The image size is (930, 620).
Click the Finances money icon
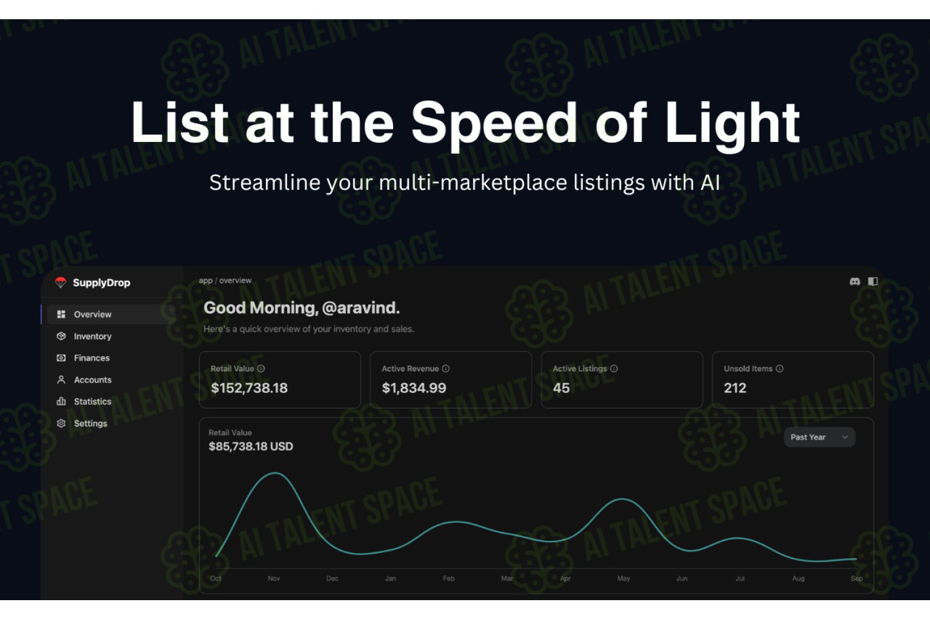pyautogui.click(x=61, y=358)
